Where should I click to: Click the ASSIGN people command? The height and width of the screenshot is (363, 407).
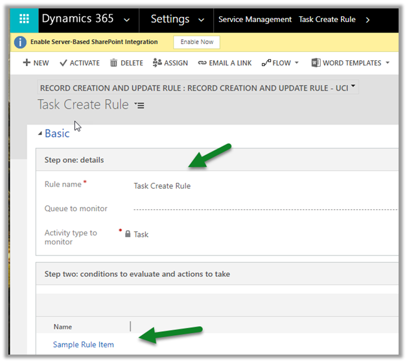(170, 63)
